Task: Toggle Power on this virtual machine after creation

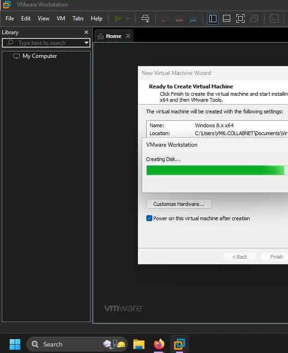Action: 149,218
